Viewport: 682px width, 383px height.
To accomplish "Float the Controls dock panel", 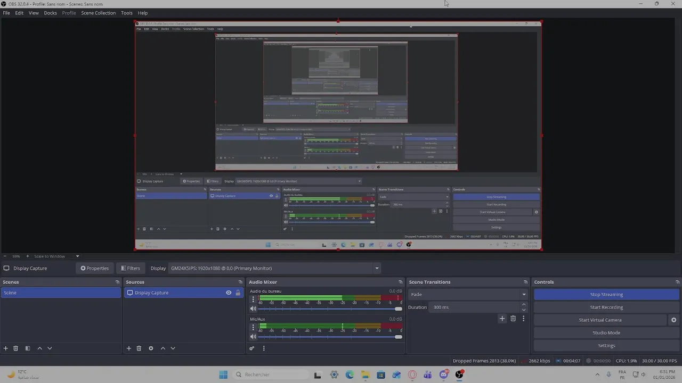I will click(678, 282).
